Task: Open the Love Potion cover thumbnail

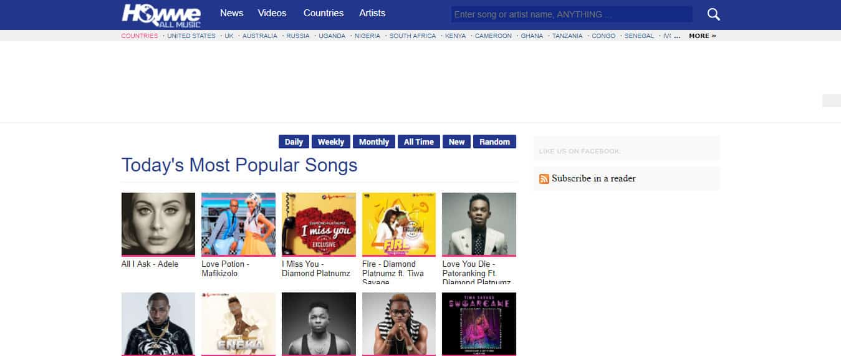Action: click(x=238, y=224)
